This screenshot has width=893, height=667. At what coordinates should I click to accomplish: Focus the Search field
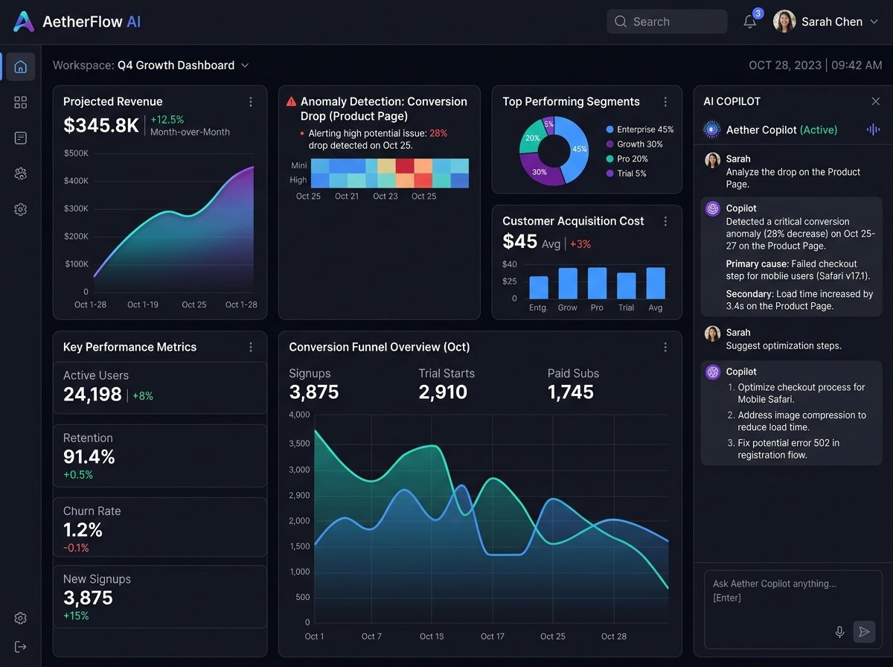[x=667, y=22]
